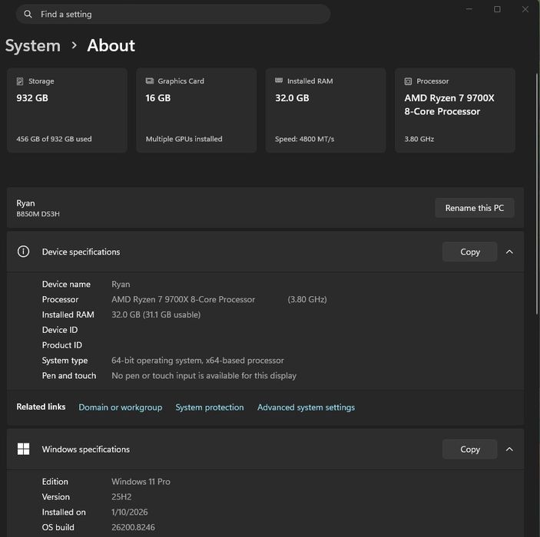Screen dimensions: 540x537
Task: Open the Storage 932 GB card
Action: coord(67,110)
